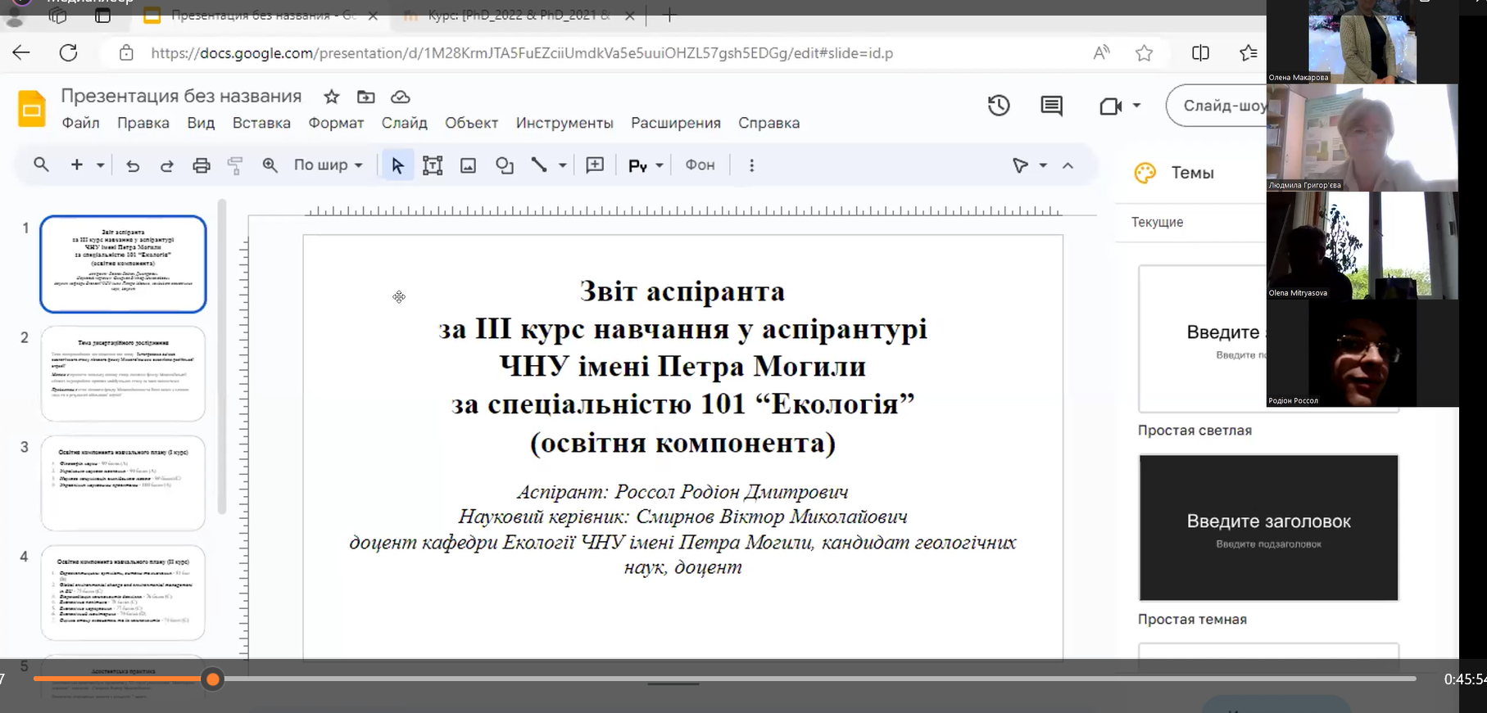The image size is (1487, 713).
Task: Select the line tool
Action: pos(539,165)
